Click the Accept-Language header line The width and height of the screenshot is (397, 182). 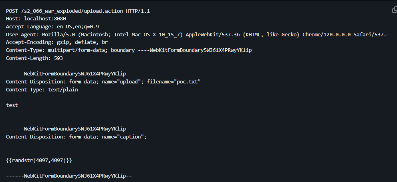pyautogui.click(x=52, y=26)
